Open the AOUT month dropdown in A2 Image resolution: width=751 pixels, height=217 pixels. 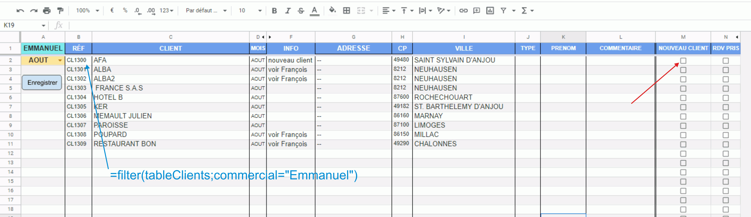click(60, 61)
